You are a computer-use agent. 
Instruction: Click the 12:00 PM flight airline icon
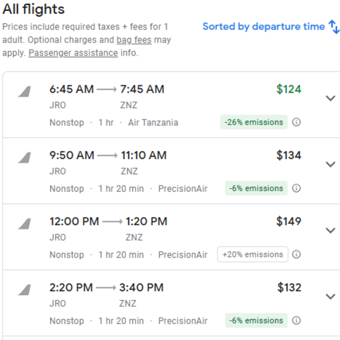tap(24, 224)
